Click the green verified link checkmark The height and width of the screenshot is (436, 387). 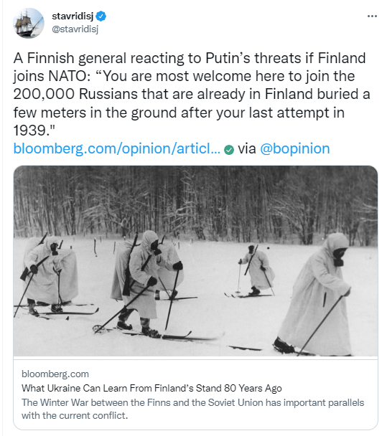[229, 150]
